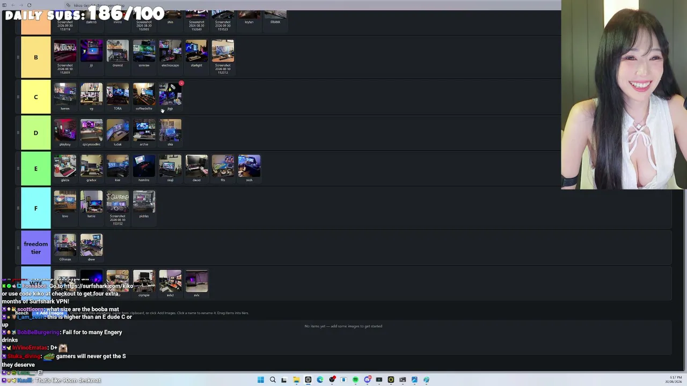Open Spotify from the taskbar

355,380
